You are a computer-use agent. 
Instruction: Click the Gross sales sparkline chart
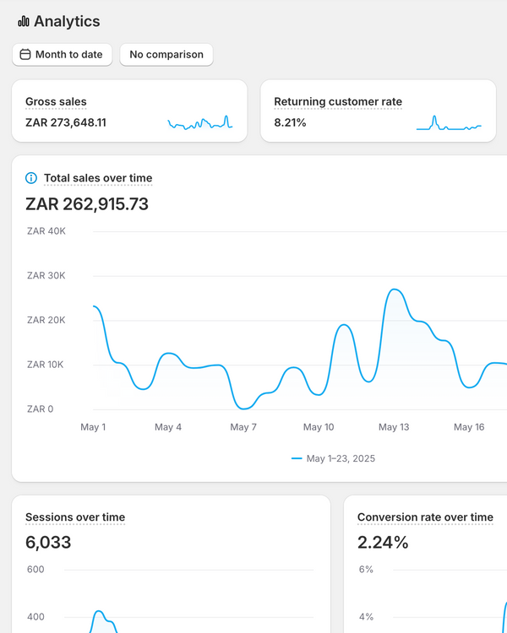pyautogui.click(x=200, y=123)
